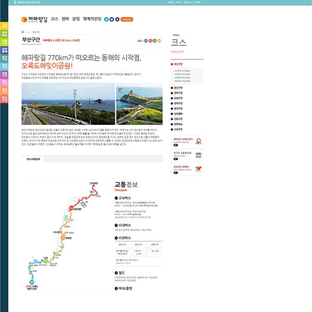Click the 시외버스 transport heading
This screenshot has width=312, height=312.
point(123,238)
